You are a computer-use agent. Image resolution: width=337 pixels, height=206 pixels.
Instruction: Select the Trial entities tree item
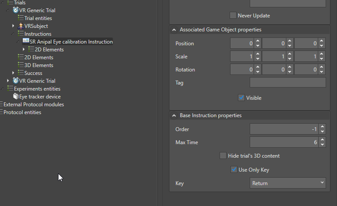point(38,18)
